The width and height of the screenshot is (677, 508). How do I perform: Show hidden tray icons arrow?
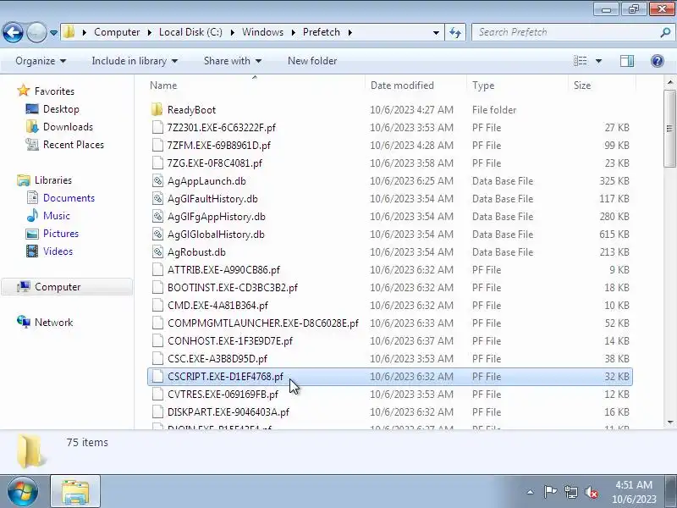tap(530, 492)
